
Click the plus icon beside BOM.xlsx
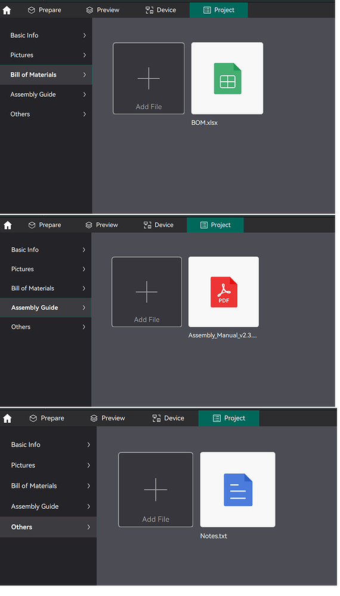pyautogui.click(x=149, y=78)
